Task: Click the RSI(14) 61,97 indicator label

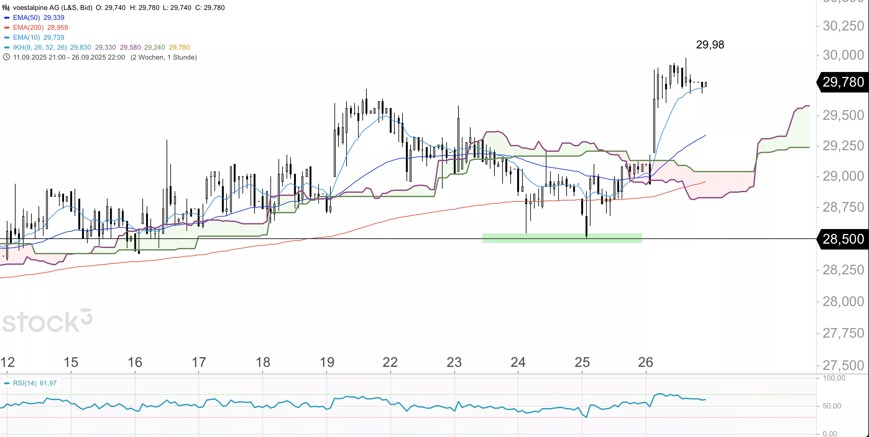Action: point(34,383)
